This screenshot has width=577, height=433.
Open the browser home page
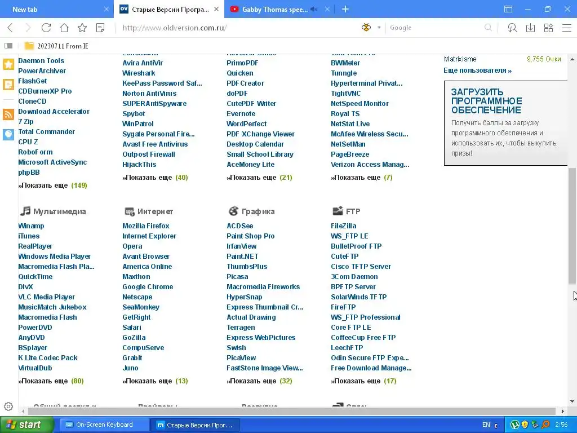[64, 28]
